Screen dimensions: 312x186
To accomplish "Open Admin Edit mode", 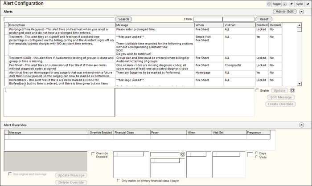I will pos(284,12).
